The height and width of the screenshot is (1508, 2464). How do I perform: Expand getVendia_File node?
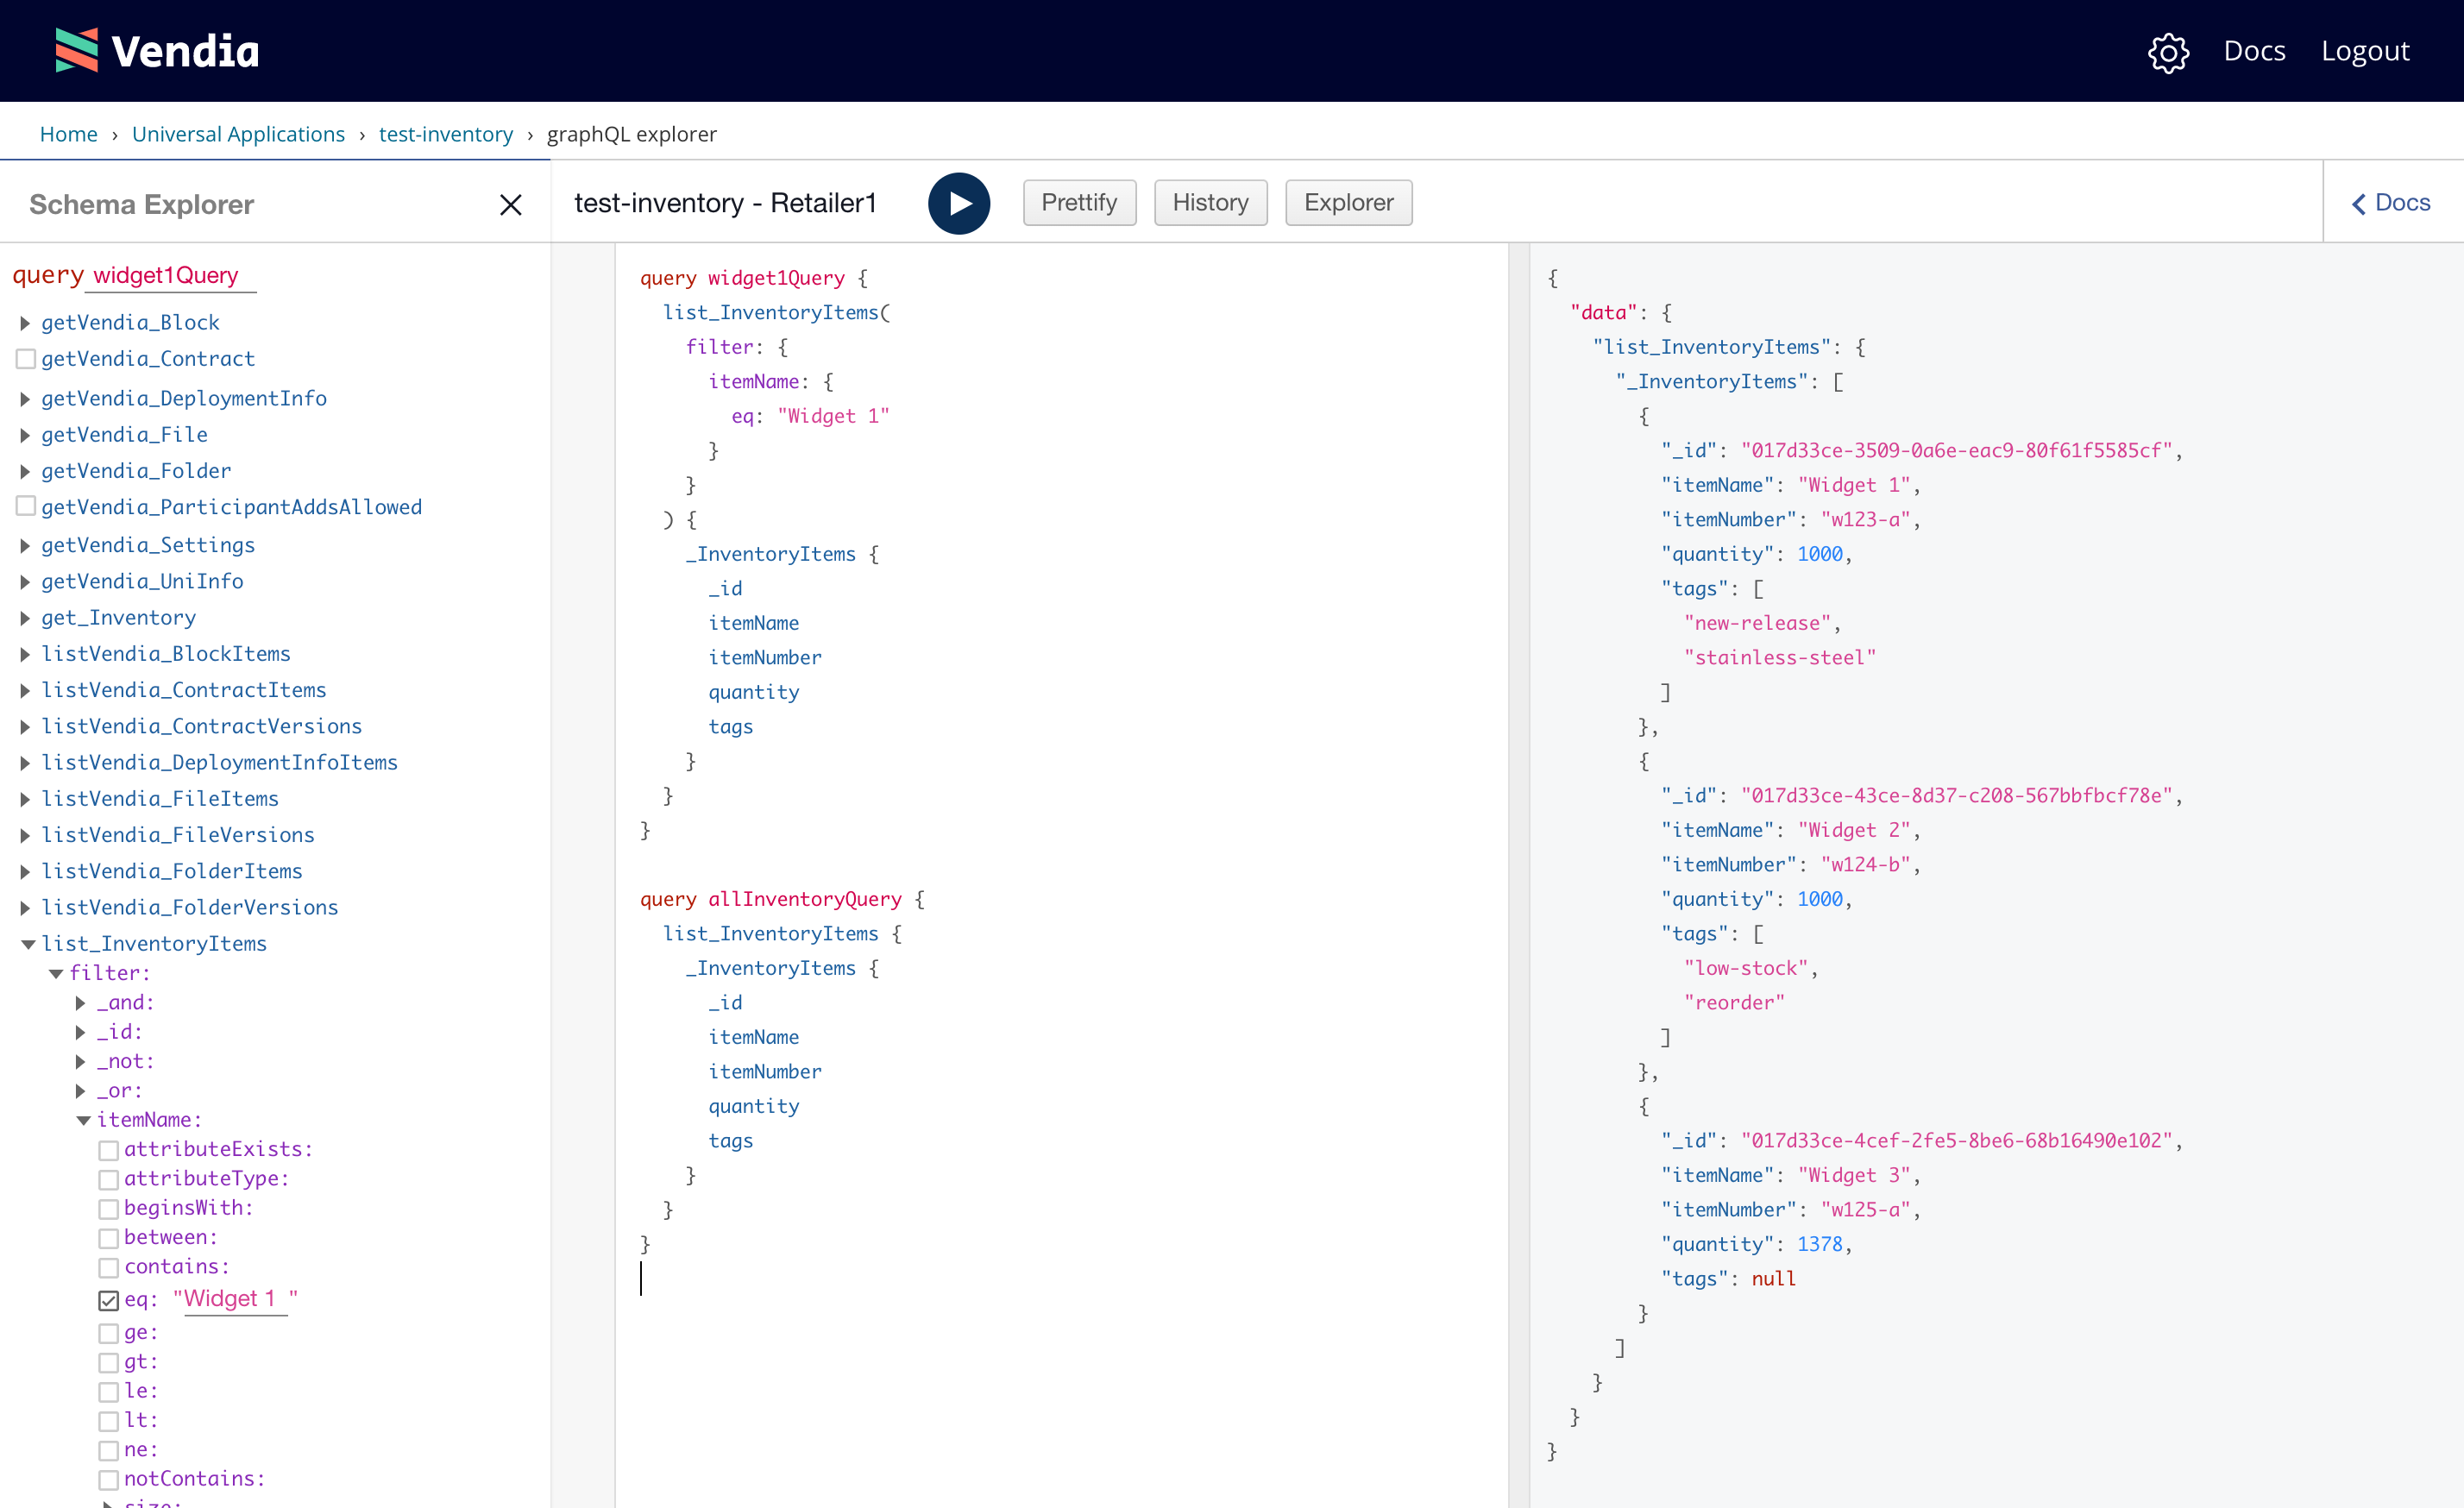25,435
